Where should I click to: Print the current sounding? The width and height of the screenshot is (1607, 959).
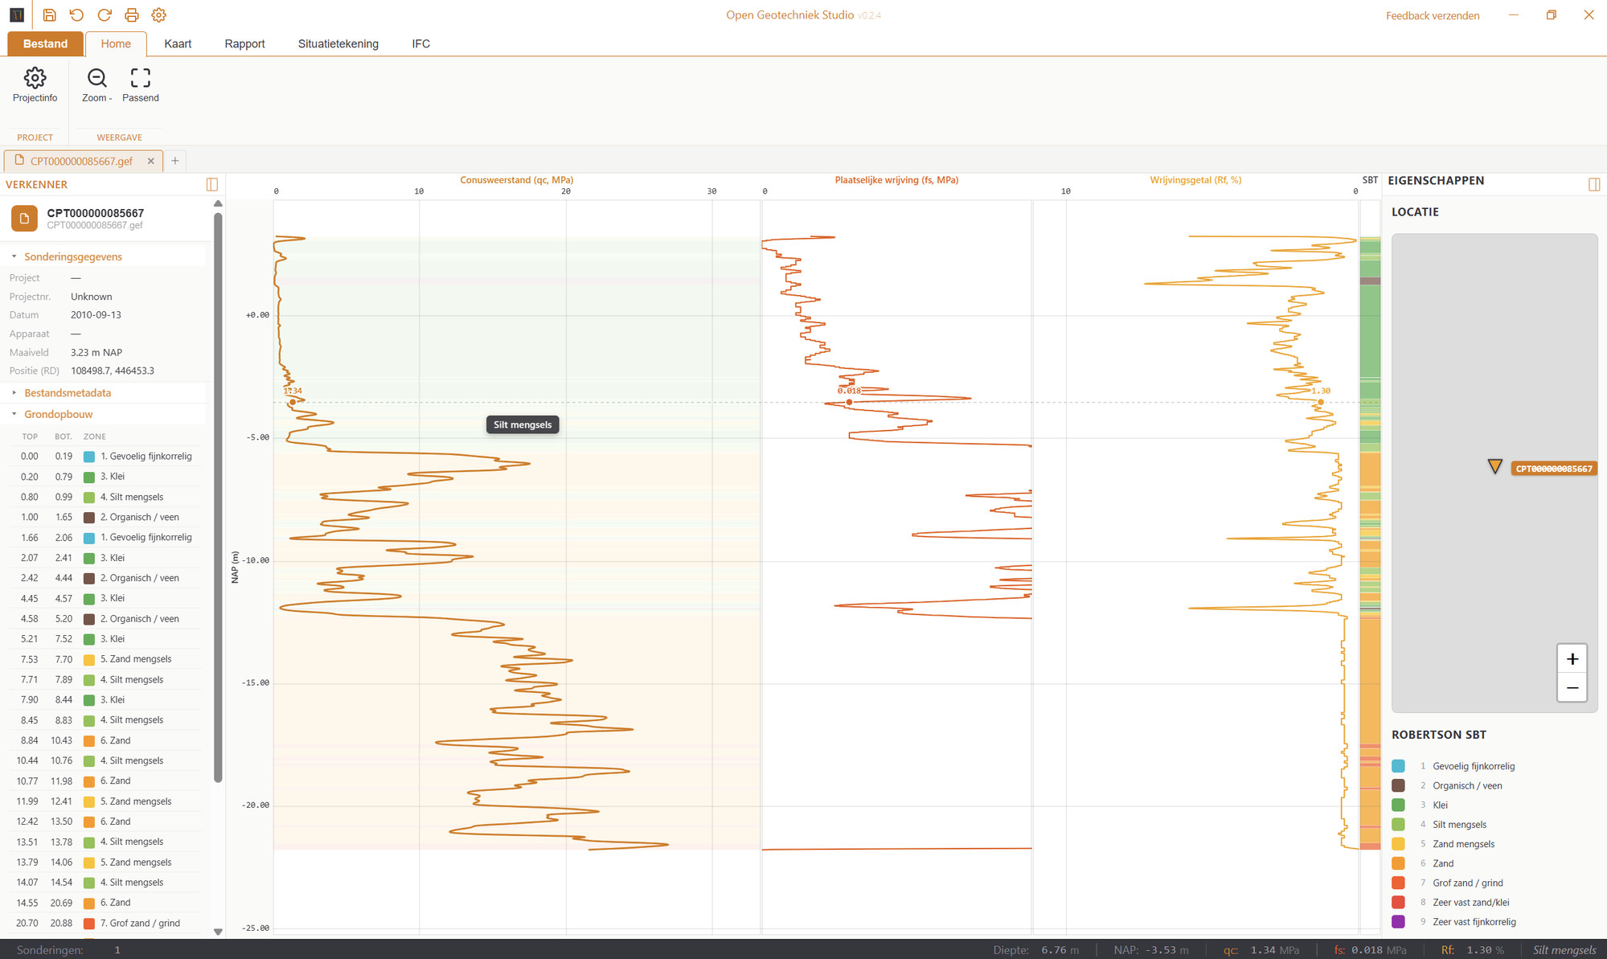click(132, 15)
